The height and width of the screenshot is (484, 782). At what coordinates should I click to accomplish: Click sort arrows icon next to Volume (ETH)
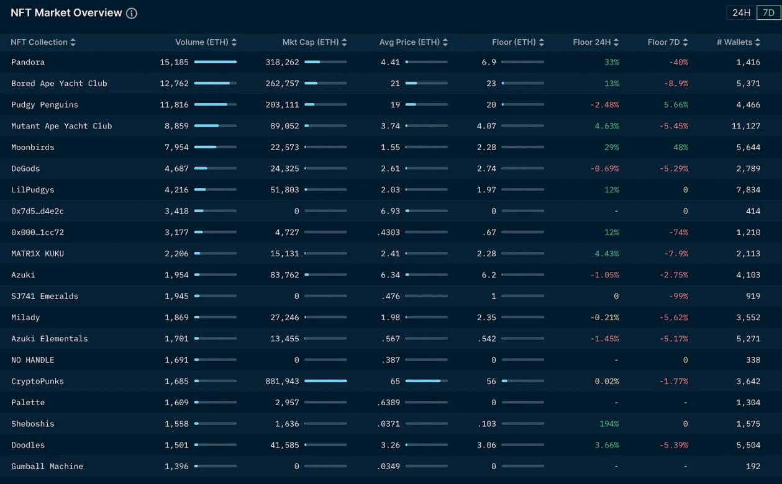tap(234, 42)
